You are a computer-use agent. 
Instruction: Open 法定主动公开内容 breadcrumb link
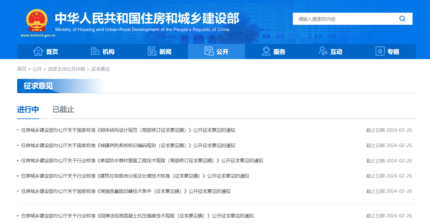point(66,69)
